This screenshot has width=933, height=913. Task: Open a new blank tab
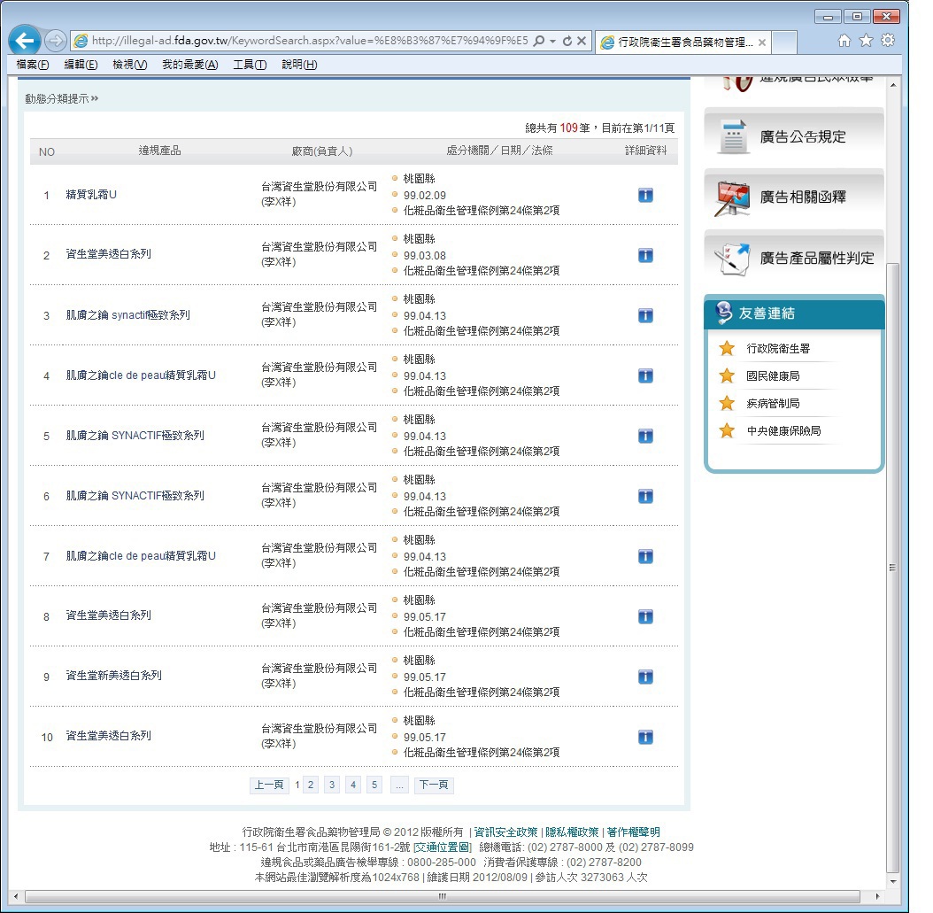point(784,43)
